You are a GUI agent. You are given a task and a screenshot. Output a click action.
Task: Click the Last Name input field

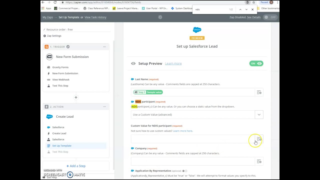(192, 92)
